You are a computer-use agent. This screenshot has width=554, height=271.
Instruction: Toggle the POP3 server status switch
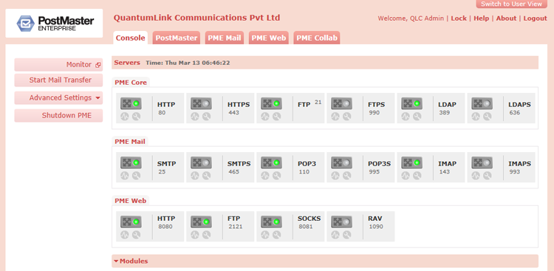271,163
